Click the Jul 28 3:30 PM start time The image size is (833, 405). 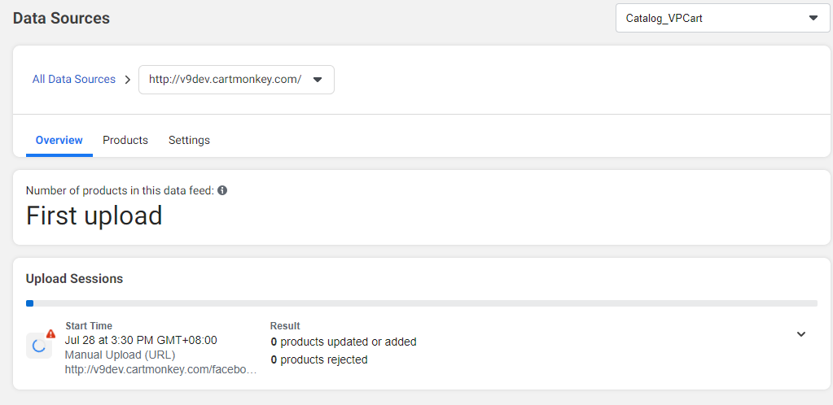point(141,340)
